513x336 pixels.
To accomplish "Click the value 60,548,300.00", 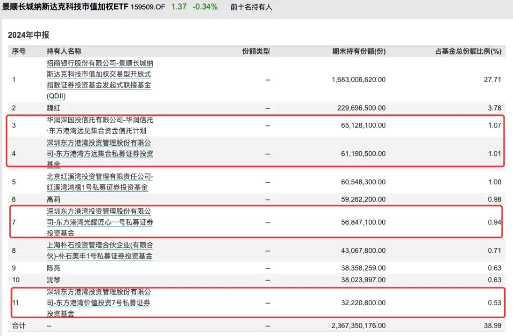I will click(363, 182).
